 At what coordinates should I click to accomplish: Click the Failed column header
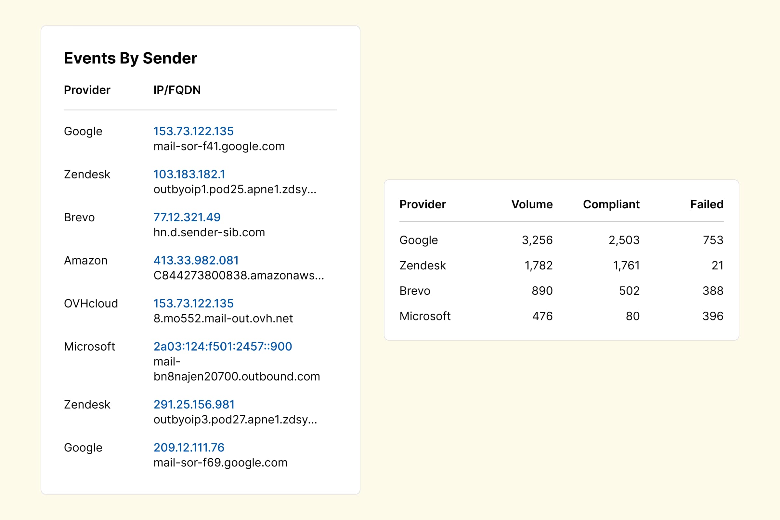coord(706,205)
